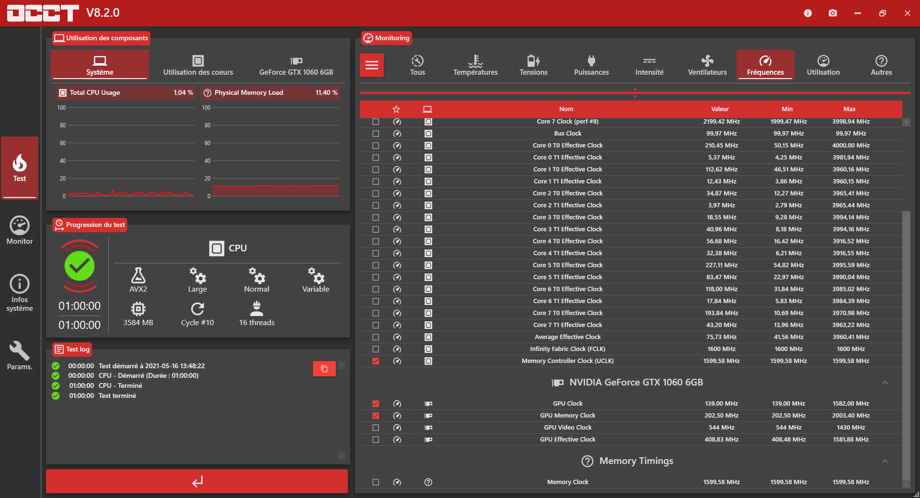Click the red panel divider expand arrows
Image resolution: width=920 pixels, height=498 pixels.
635,93
